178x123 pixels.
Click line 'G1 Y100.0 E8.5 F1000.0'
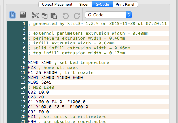[58, 107]
